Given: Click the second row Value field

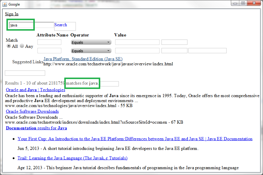Looking at the screenshot, I should click(x=137, y=50).
